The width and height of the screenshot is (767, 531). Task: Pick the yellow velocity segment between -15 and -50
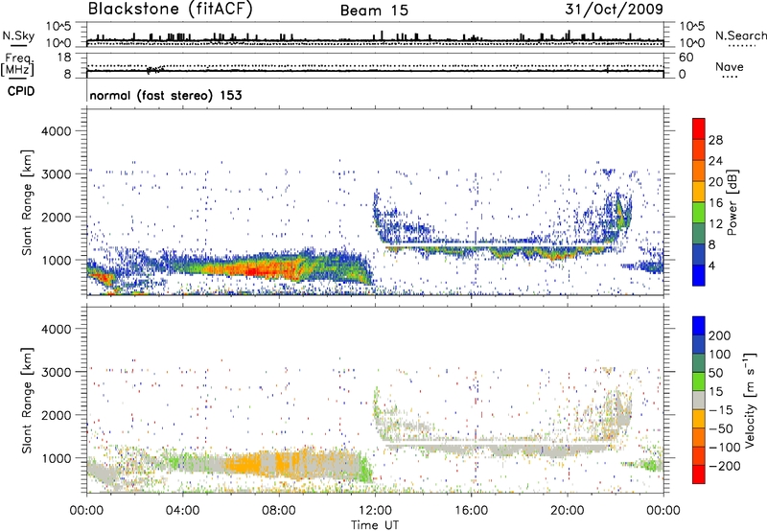point(699,419)
